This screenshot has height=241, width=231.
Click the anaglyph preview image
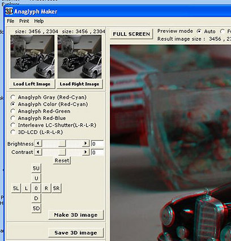tap(170, 143)
